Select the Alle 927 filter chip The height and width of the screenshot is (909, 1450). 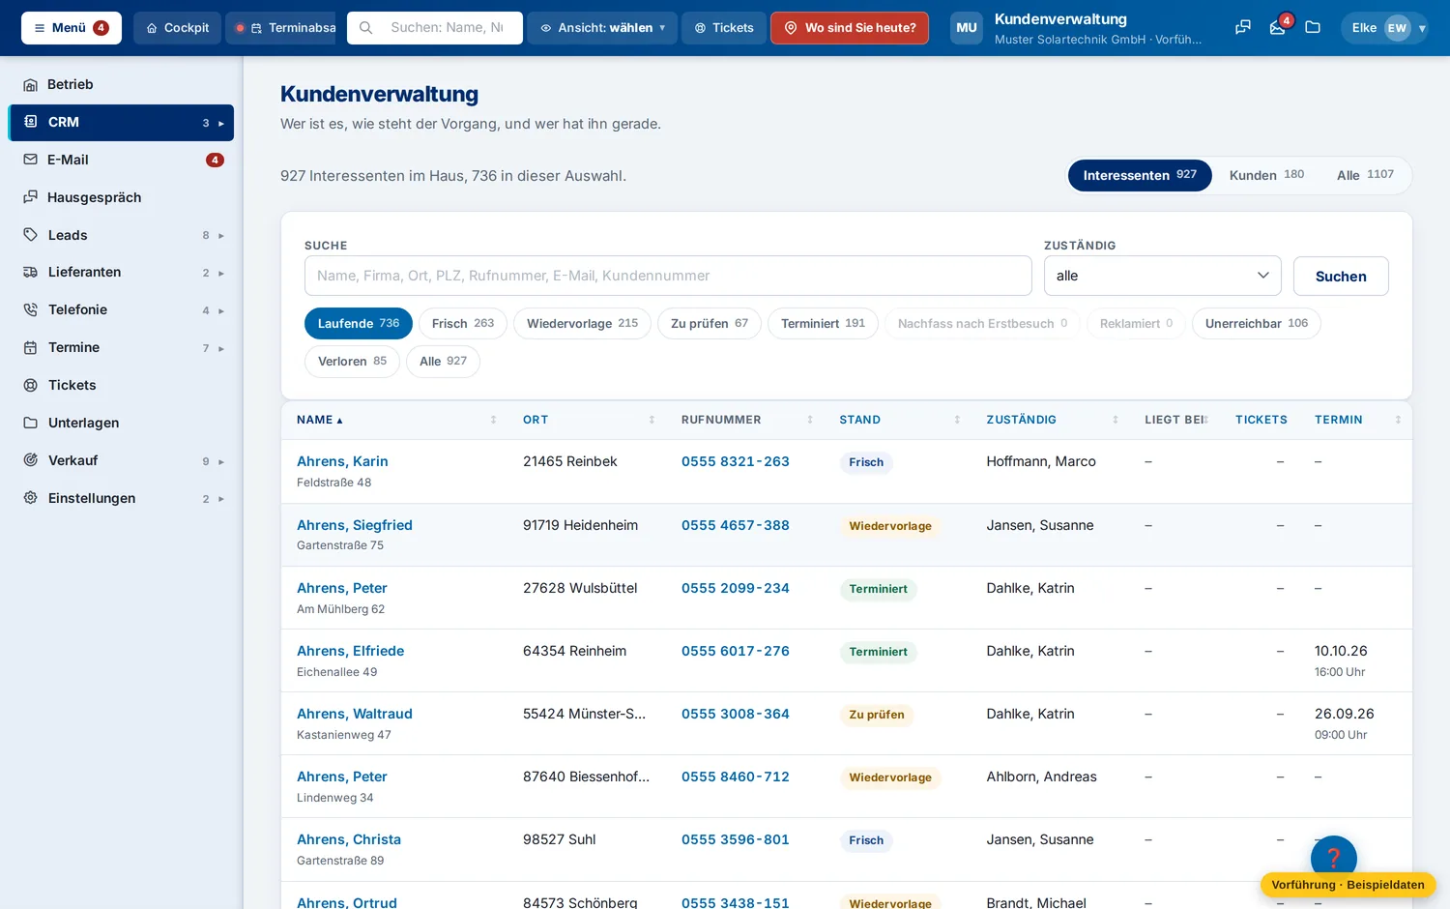click(x=443, y=361)
